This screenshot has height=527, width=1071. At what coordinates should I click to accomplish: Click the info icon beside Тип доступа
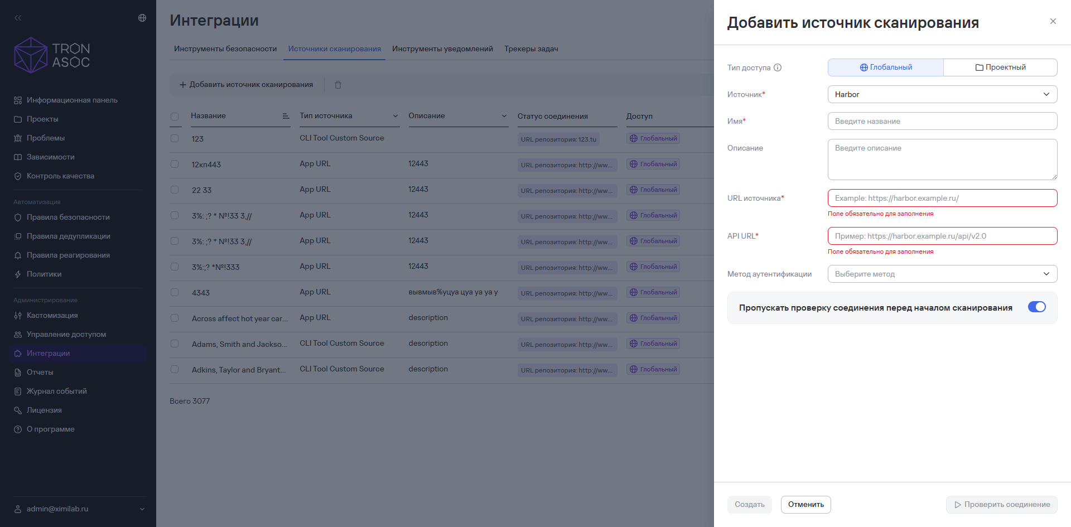(778, 67)
